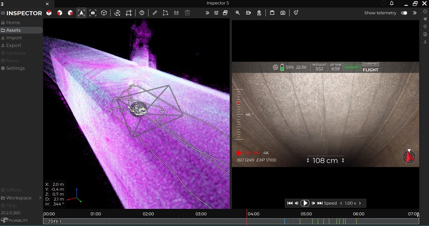Open the flight info airplane icon
The image size is (429, 226).
tap(425, 19)
